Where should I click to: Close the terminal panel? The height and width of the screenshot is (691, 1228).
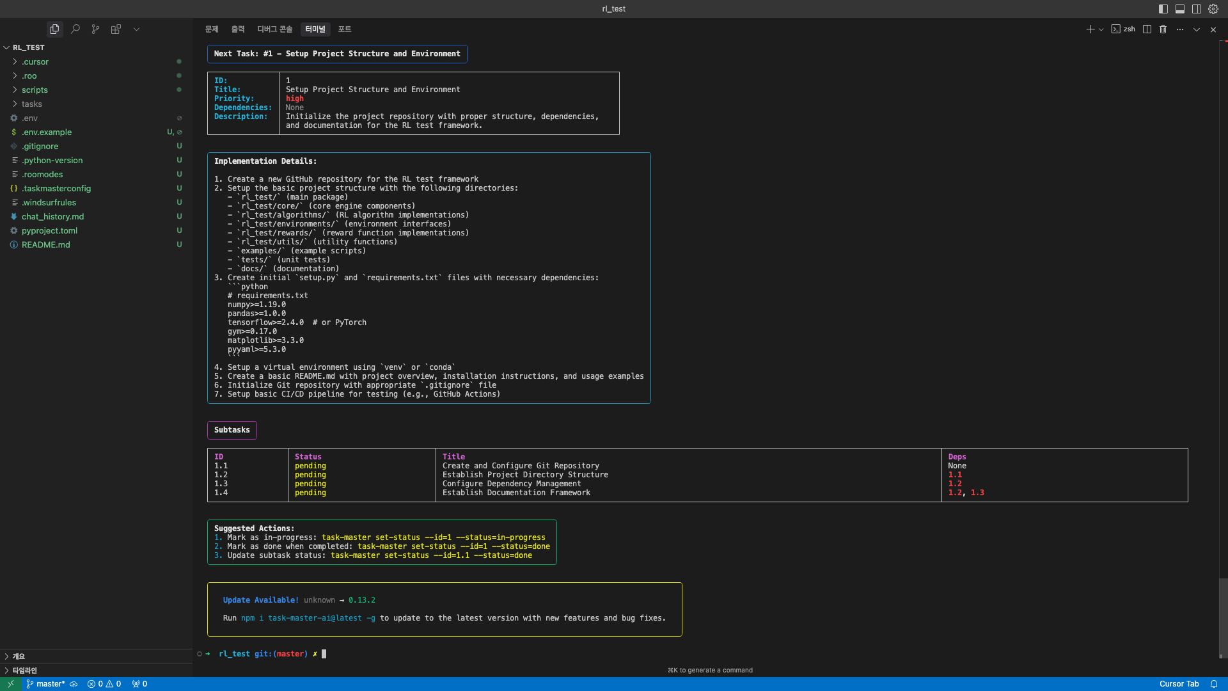coord(1213,29)
